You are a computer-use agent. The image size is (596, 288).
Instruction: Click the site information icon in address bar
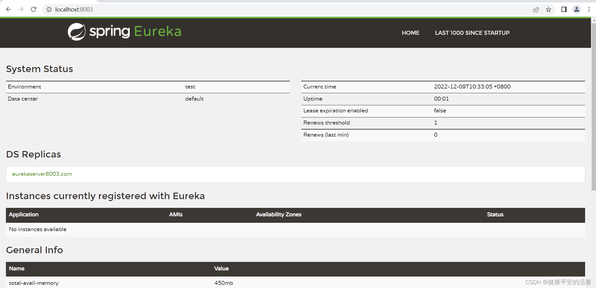tap(49, 10)
